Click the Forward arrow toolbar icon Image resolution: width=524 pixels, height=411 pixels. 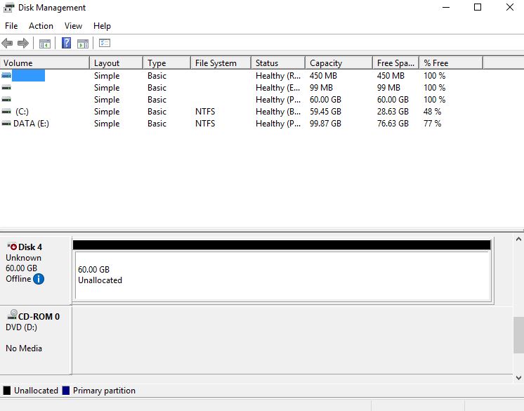[x=22, y=43]
